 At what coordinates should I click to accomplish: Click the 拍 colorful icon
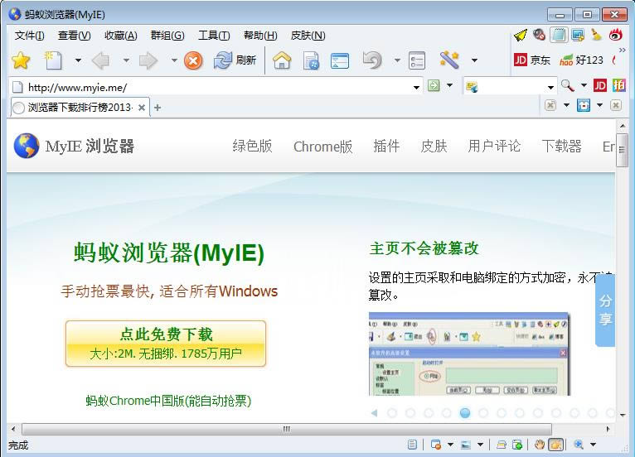coord(619,85)
